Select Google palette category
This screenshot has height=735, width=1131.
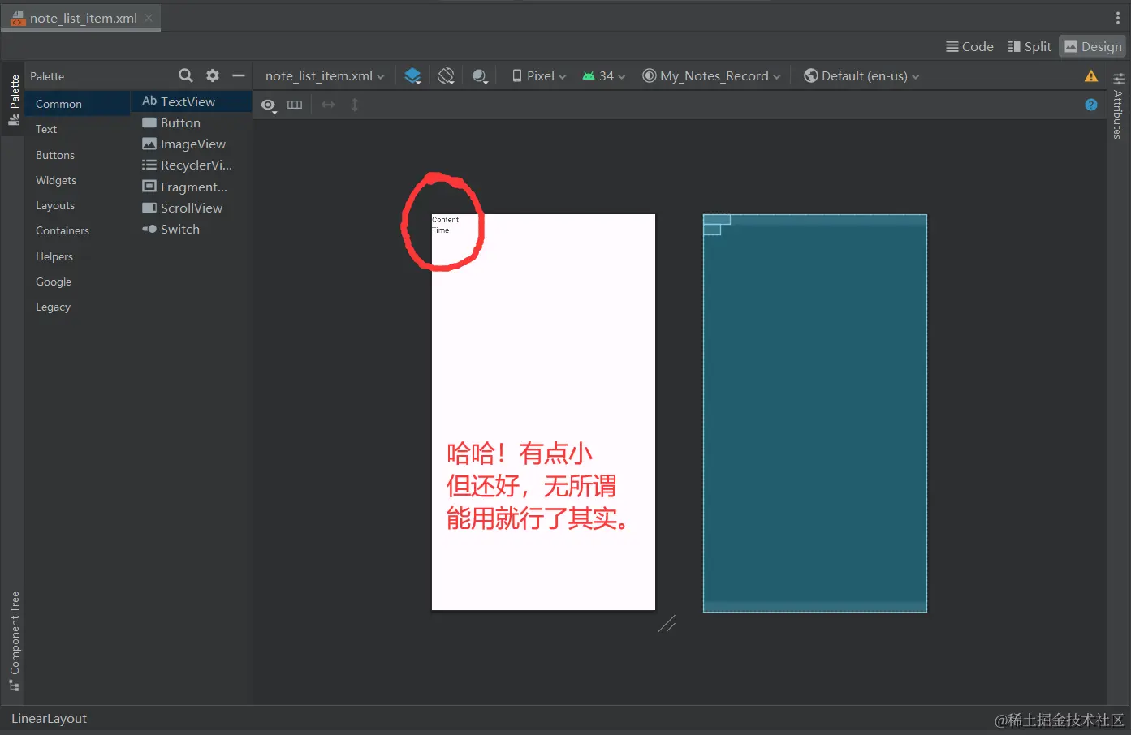point(77,282)
